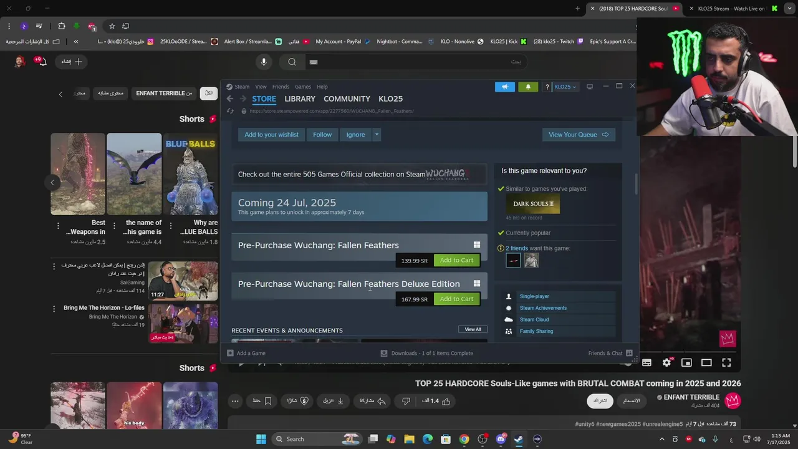The width and height of the screenshot is (798, 449).
Task: Click the Steam Cloud feature link
Action: (x=534, y=320)
